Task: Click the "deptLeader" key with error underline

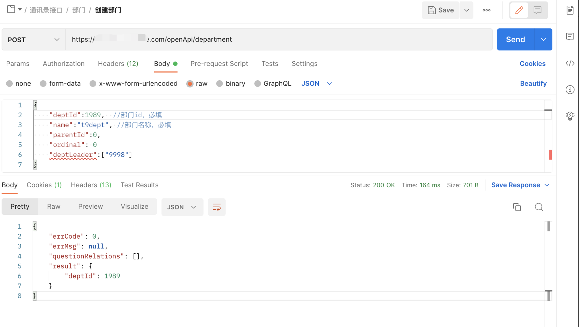Action: 73,155
